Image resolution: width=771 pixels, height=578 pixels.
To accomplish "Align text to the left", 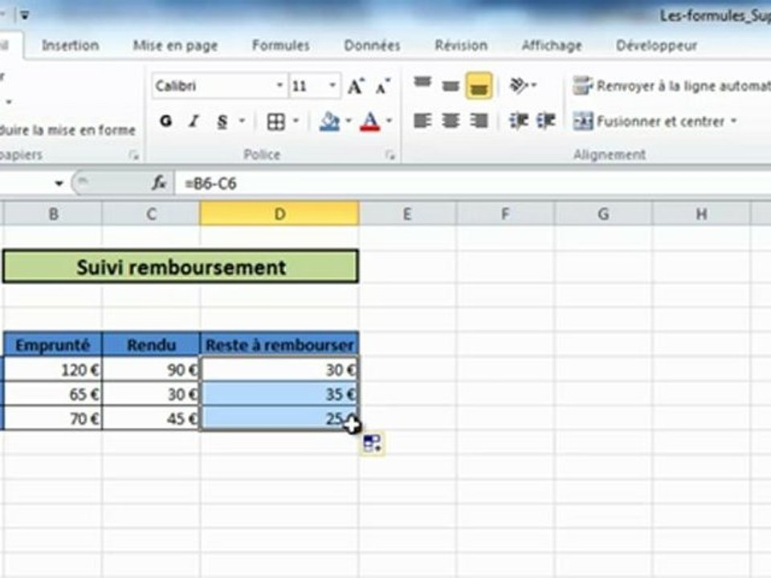I will [422, 120].
